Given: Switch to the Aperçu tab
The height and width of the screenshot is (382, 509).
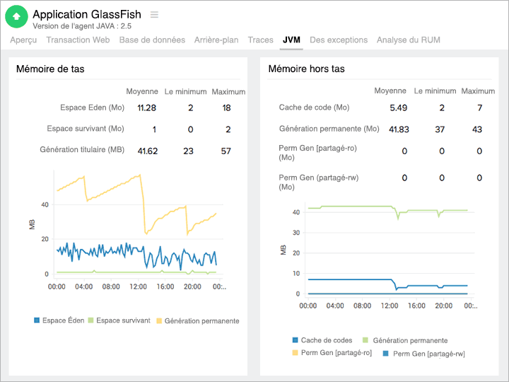Looking at the screenshot, I should 23,40.
